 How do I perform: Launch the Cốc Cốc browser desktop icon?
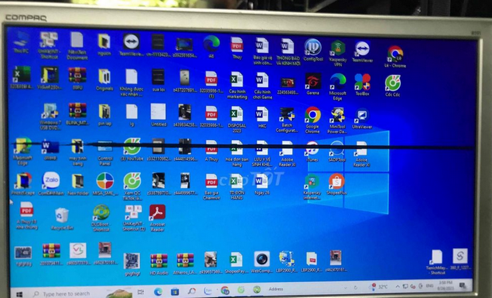pyautogui.click(x=392, y=86)
